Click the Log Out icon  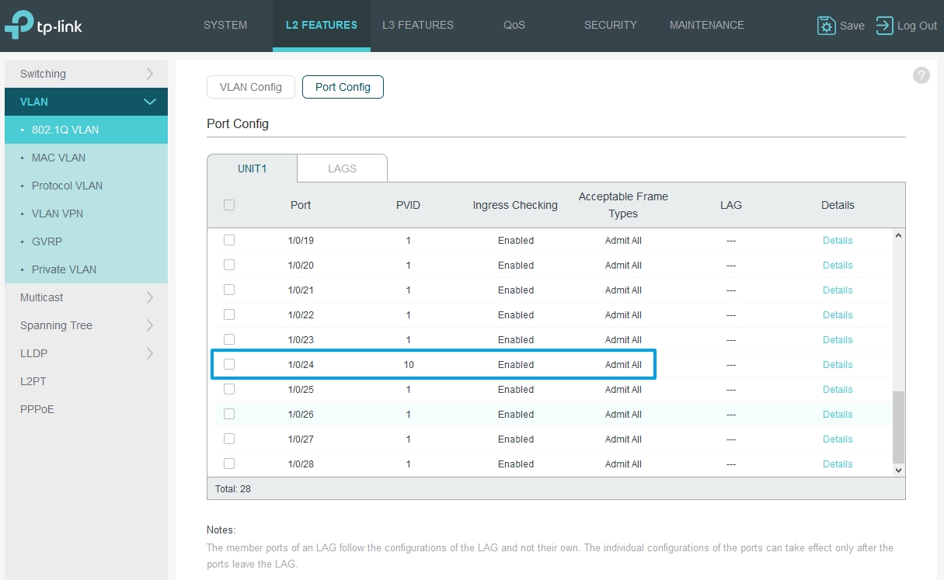883,26
